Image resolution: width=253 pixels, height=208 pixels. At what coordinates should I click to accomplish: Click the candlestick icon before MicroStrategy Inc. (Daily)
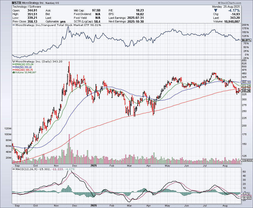pos(14,61)
